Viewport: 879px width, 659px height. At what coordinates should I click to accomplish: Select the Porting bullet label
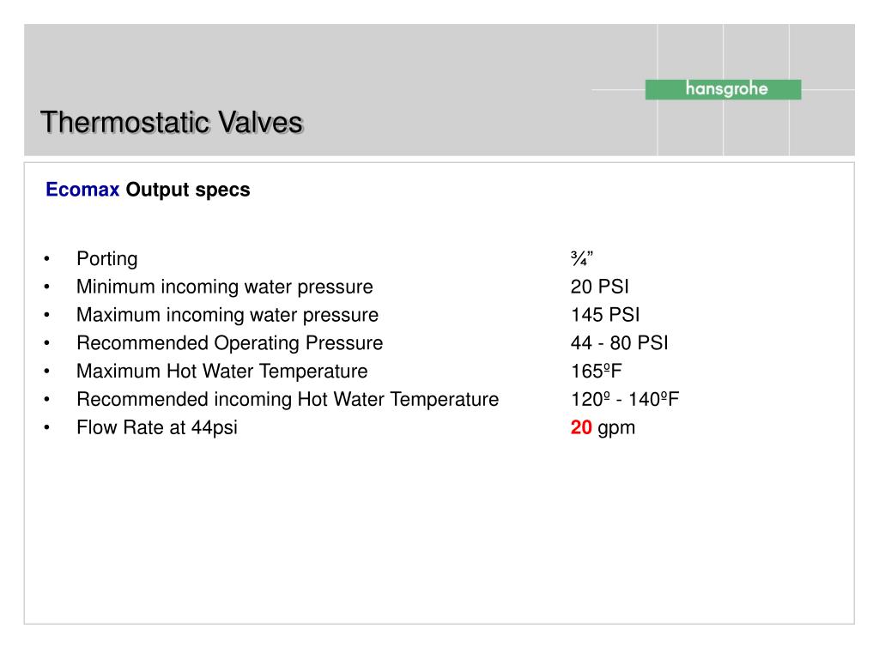click(107, 259)
